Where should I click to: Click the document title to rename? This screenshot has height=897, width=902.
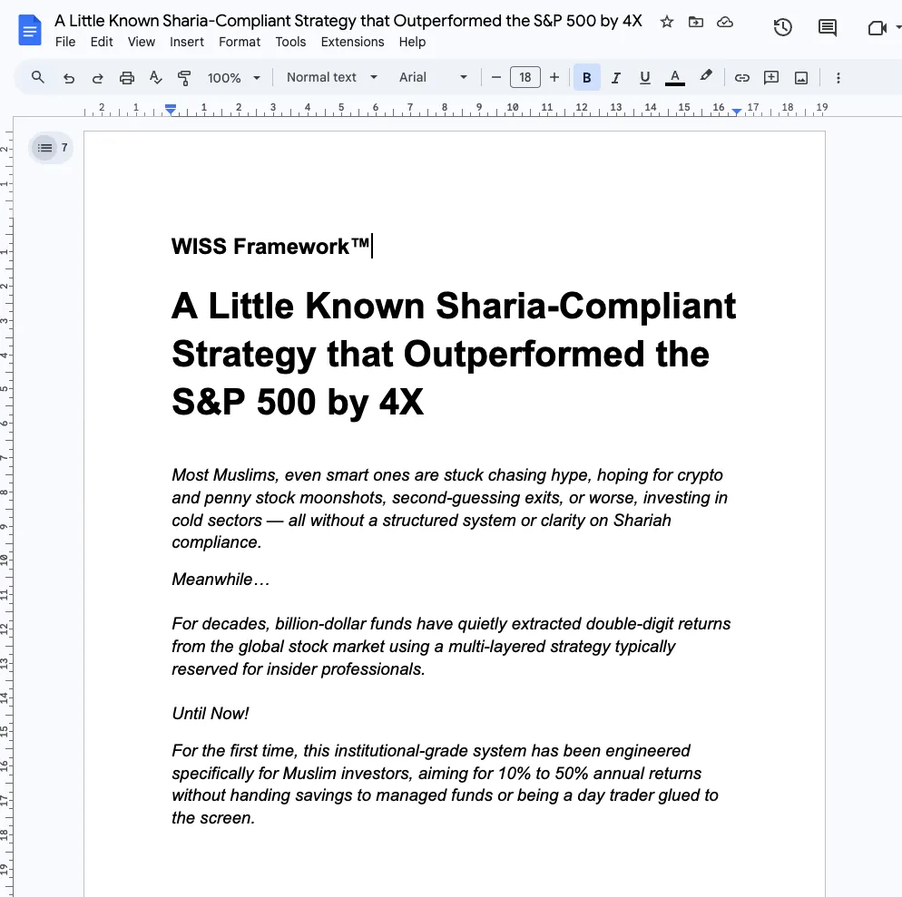pos(348,21)
